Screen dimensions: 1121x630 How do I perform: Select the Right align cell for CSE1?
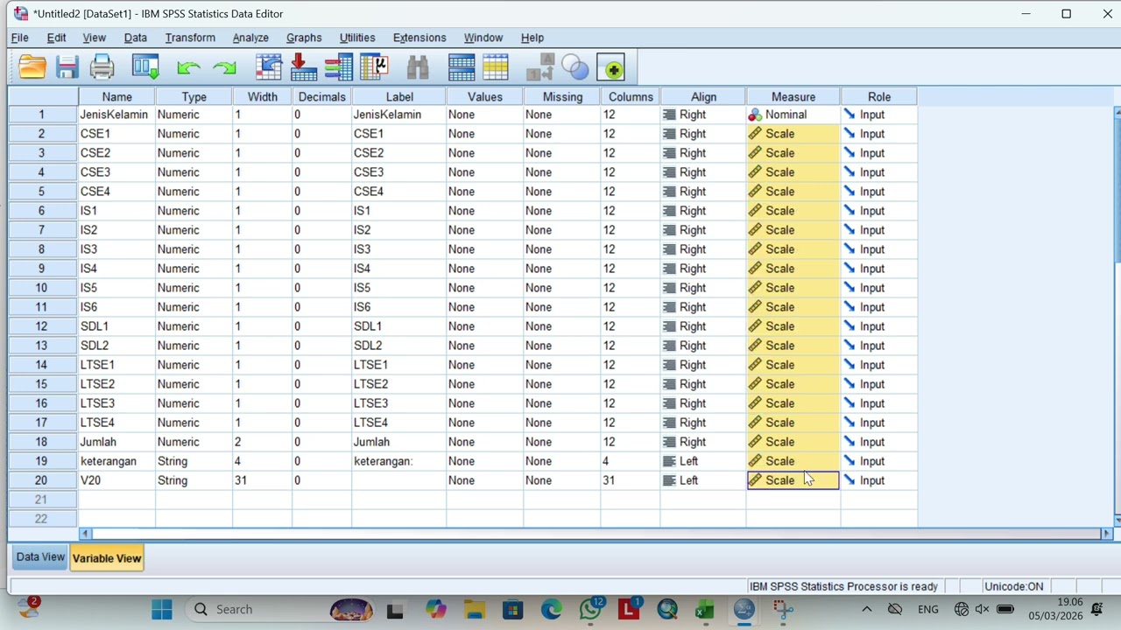pos(703,134)
